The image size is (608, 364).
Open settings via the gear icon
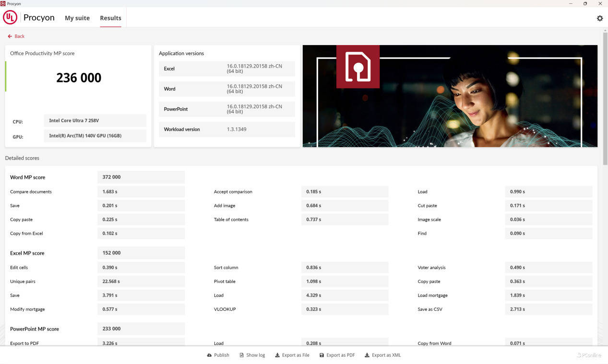(599, 18)
